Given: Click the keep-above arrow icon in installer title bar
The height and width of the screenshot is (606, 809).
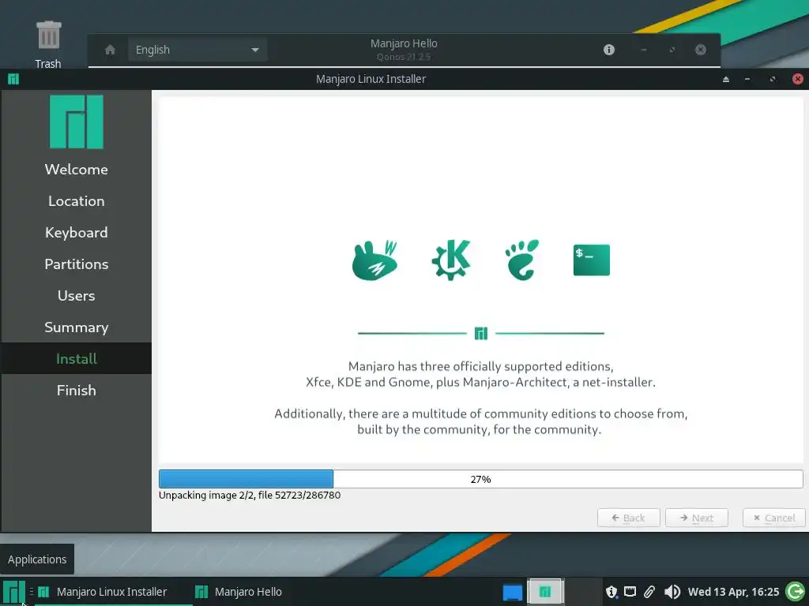Looking at the screenshot, I should click(726, 79).
